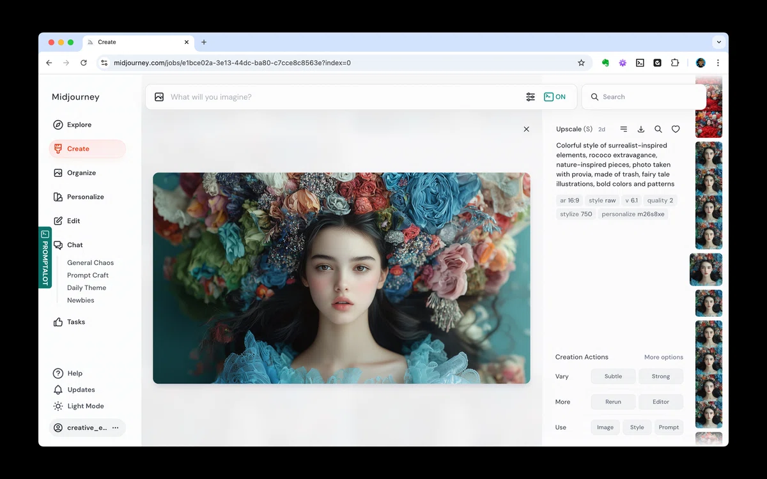Viewport: 767px width, 479px height.
Task: Go back in the browser
Action: click(x=49, y=63)
